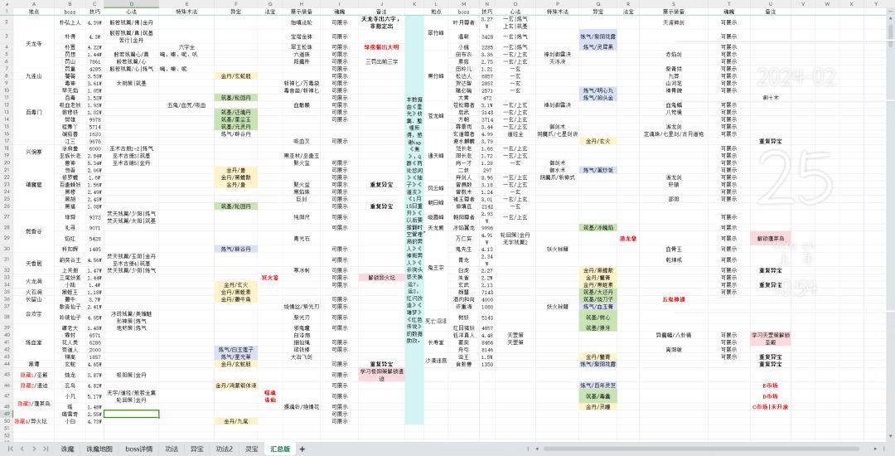Select the 隐藏1/圣殿 cell
895x456 pixels.
point(34,375)
